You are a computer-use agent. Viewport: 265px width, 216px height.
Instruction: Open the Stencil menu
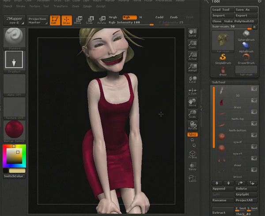point(8,6)
